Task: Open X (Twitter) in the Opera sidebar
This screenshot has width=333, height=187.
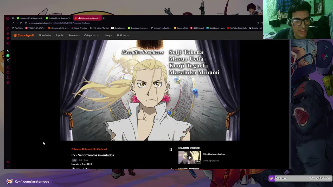Action: click(8, 60)
